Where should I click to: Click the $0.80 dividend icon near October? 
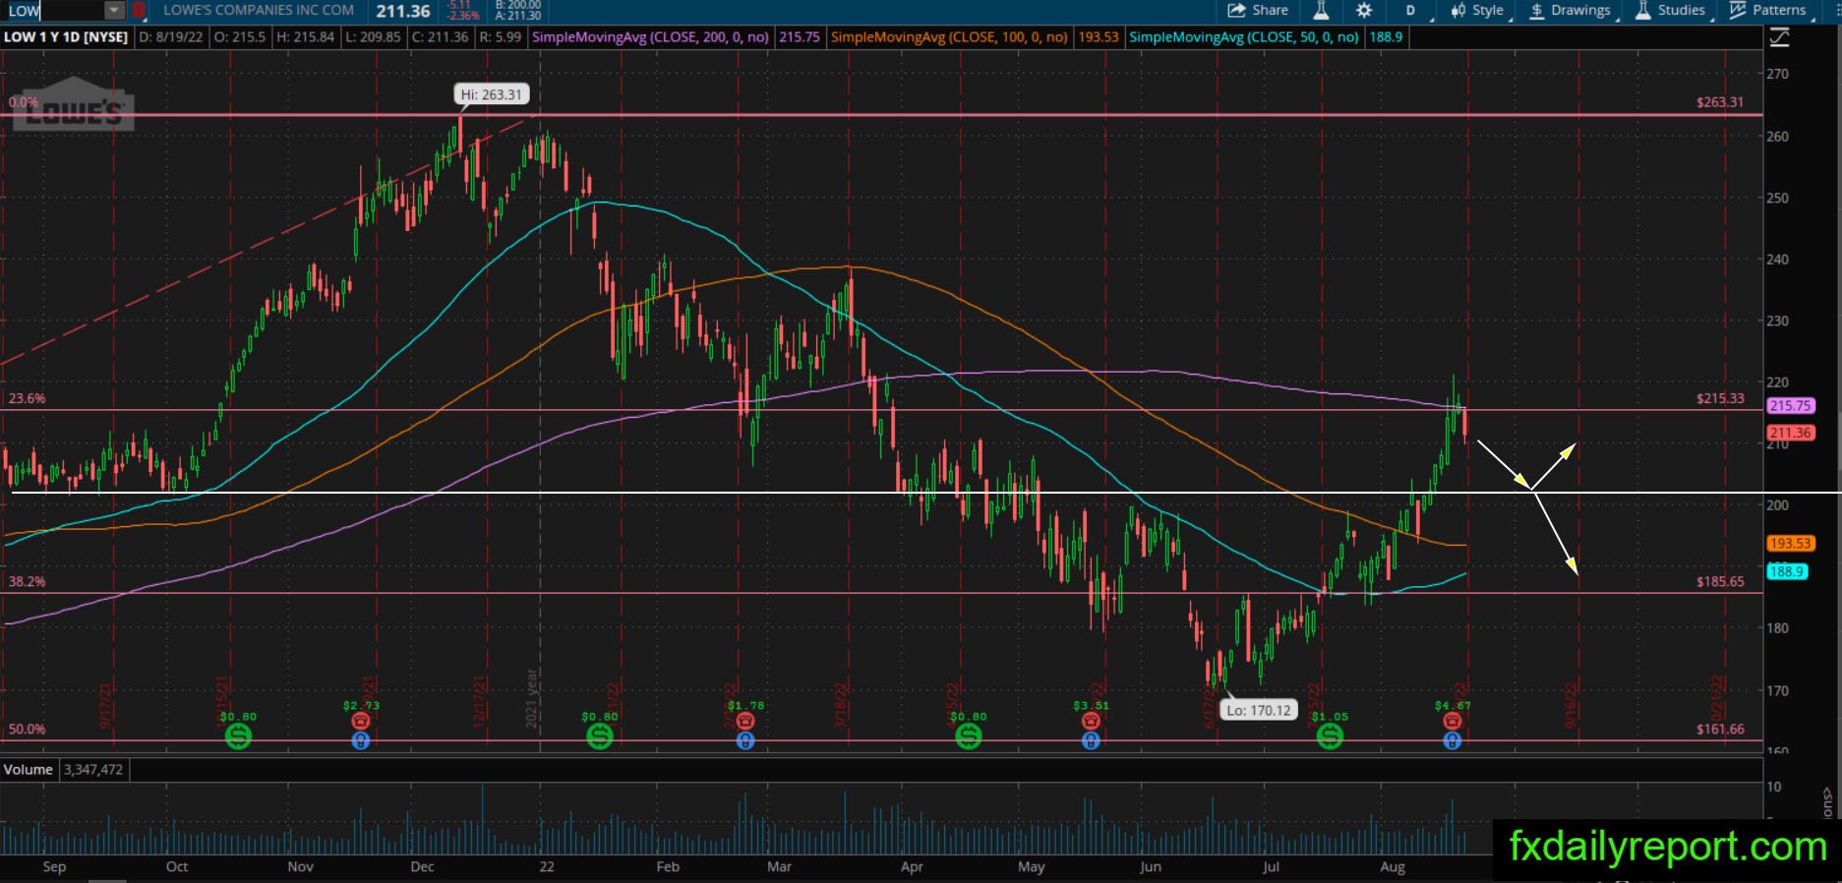click(x=238, y=735)
